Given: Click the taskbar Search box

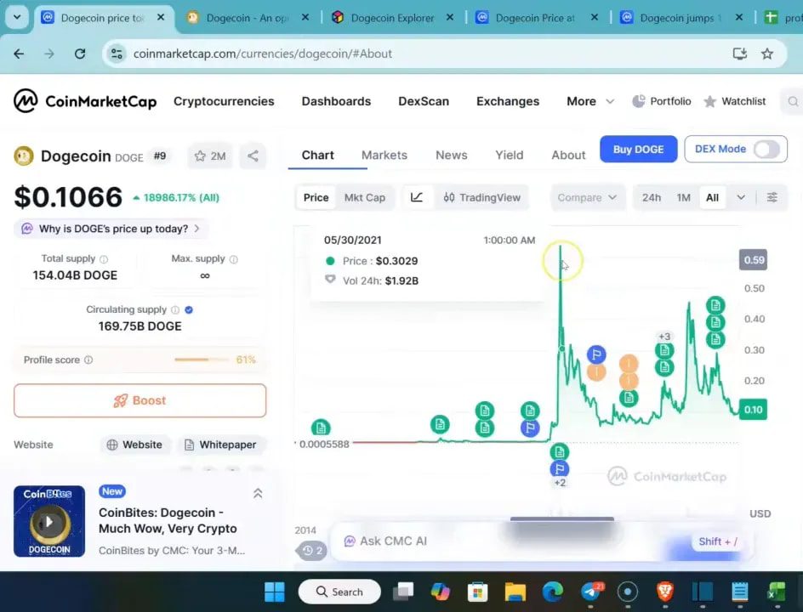Looking at the screenshot, I should click(x=339, y=592).
